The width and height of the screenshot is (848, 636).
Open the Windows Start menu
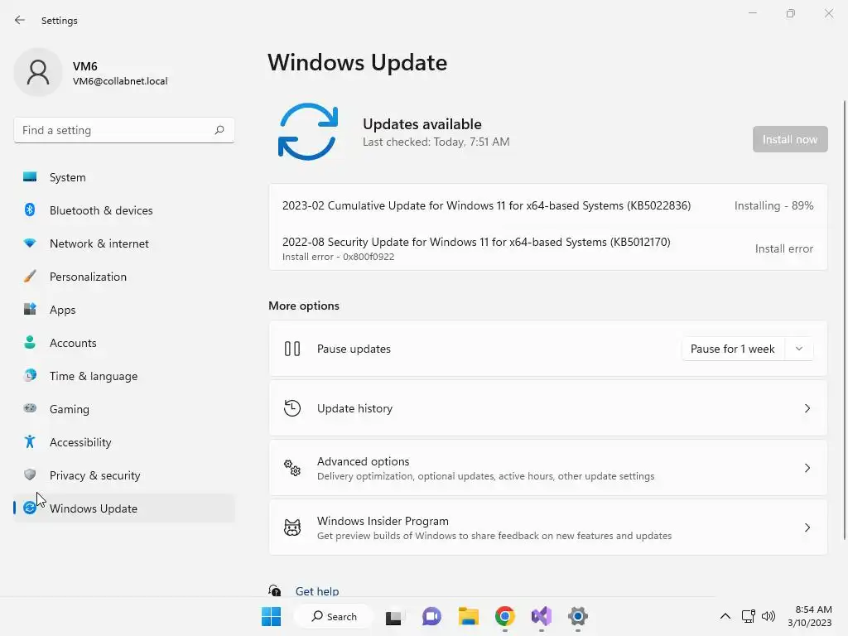[x=271, y=616]
